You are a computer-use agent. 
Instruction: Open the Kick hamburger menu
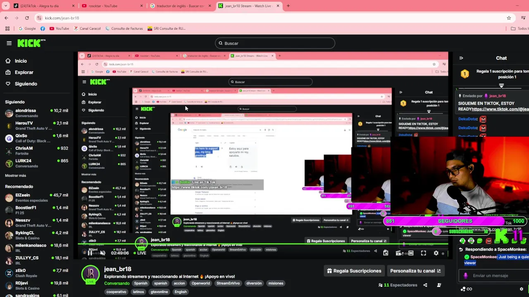(x=9, y=43)
